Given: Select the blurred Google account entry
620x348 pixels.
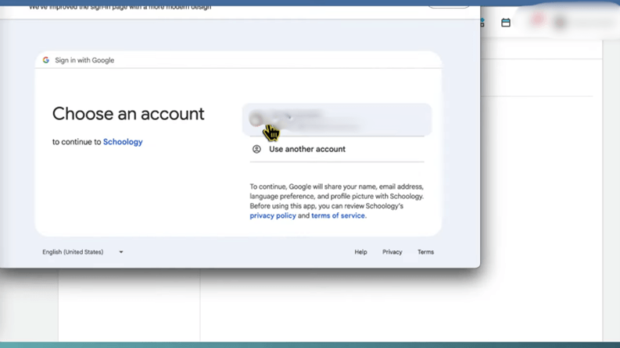Looking at the screenshot, I should pyautogui.click(x=337, y=119).
